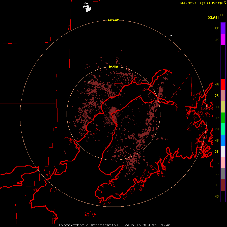Click the GC legend label
The image size is (227, 227).
tap(216, 174)
